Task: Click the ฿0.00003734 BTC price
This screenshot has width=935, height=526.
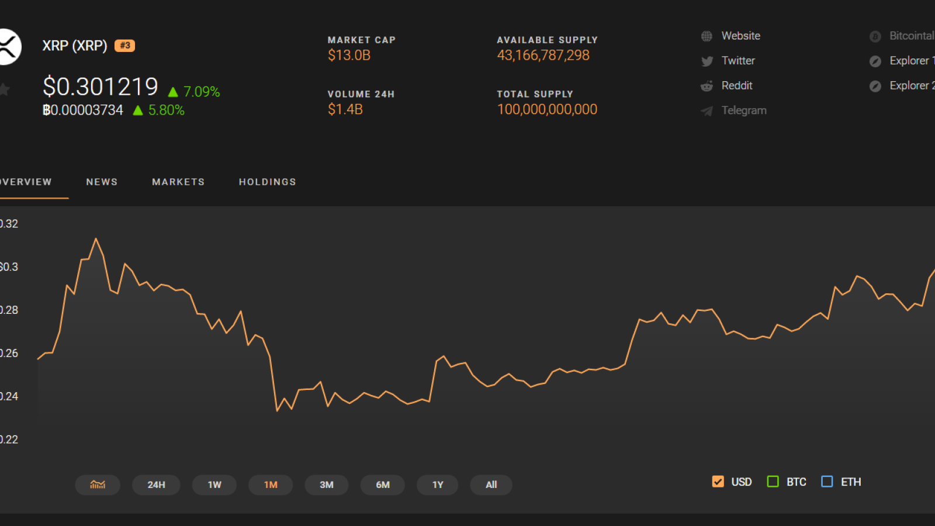Action: 83,110
